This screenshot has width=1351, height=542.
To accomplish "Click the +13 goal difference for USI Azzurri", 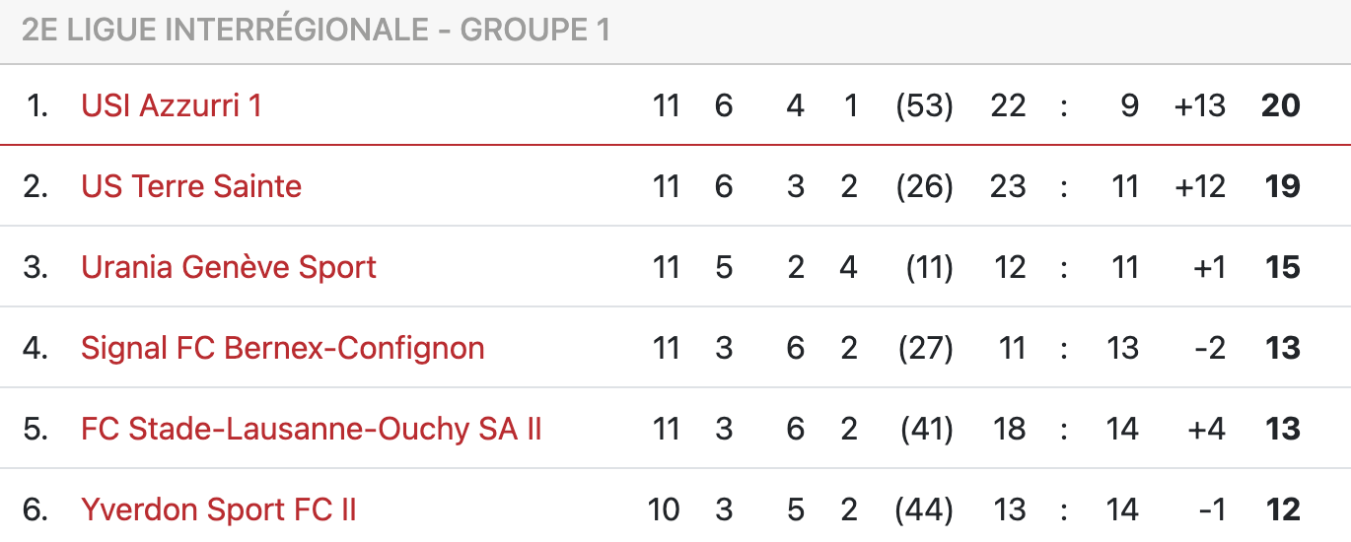I will click(1199, 105).
